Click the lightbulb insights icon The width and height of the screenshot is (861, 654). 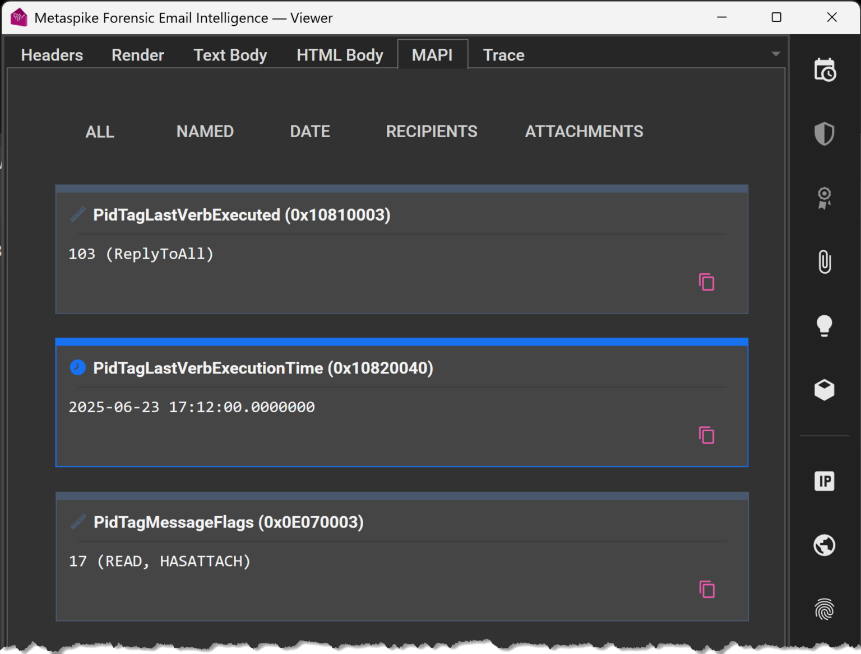tap(824, 325)
